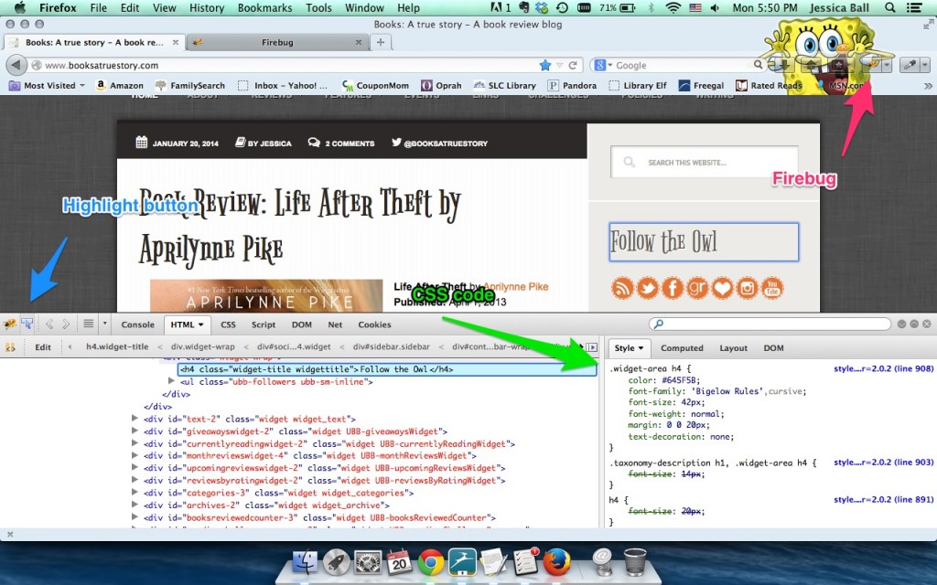The image size is (937, 585).
Task: Open the HTML tab dropdown arrow
Action: point(202,324)
